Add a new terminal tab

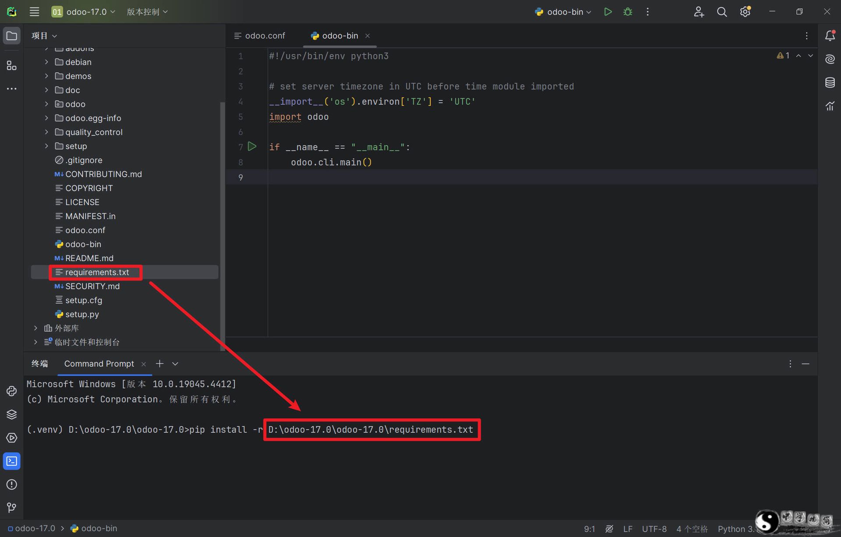coord(159,364)
